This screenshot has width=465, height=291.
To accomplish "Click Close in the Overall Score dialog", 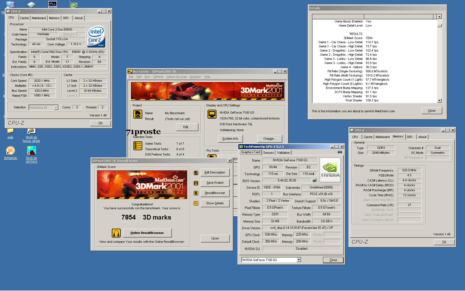I will coord(215,239).
